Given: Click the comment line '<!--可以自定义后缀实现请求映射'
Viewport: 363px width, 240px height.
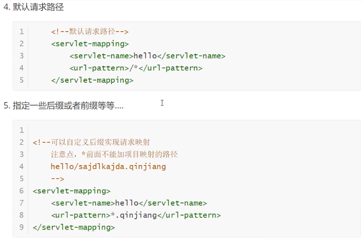Looking at the screenshot, I should [x=92, y=142].
